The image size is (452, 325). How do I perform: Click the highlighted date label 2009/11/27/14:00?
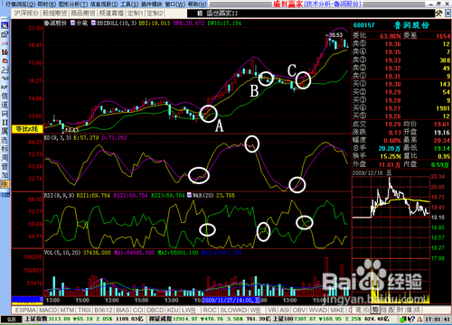click(231, 300)
